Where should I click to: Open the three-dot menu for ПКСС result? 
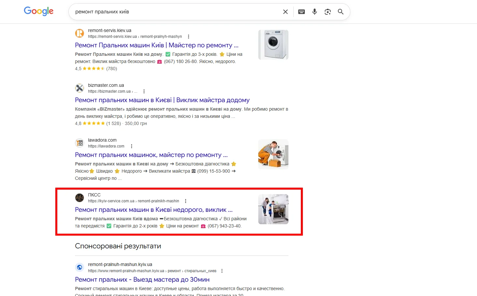(186, 201)
